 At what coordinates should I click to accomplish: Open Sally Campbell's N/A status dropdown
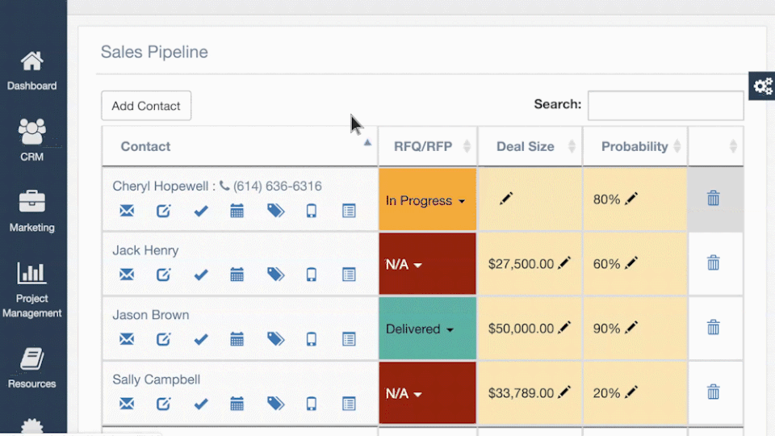[404, 393]
